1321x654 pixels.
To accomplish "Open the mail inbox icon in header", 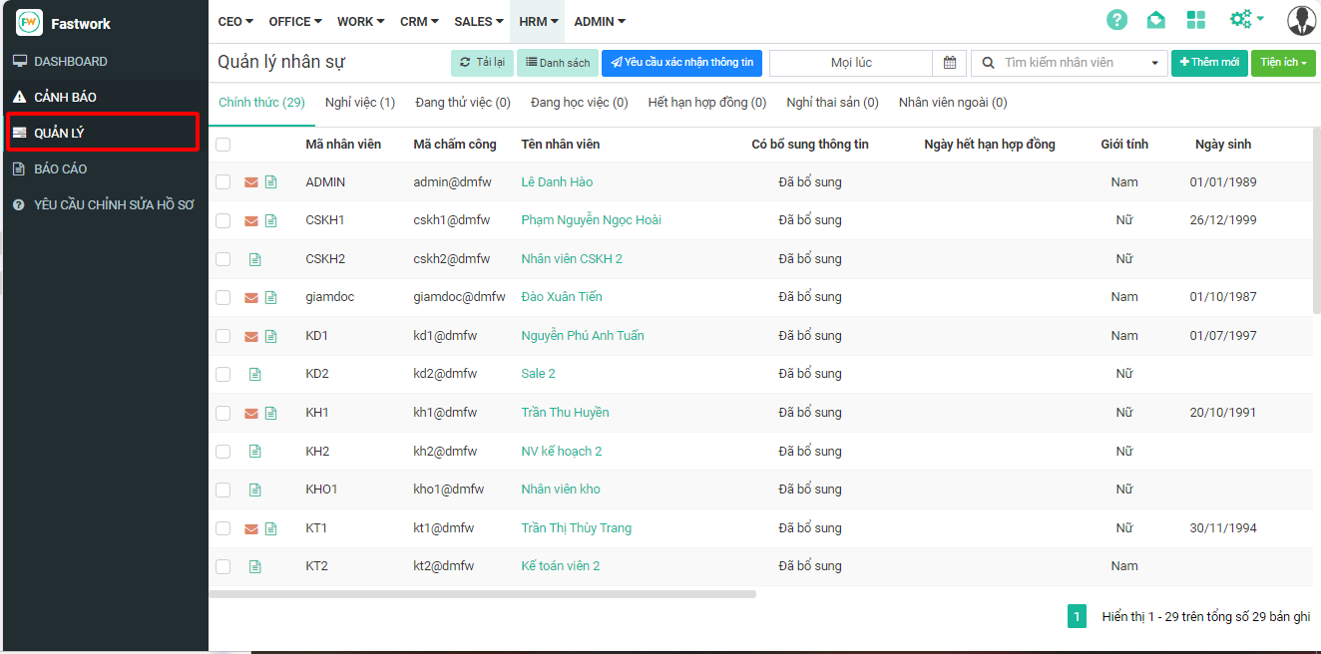I will tap(1155, 20).
